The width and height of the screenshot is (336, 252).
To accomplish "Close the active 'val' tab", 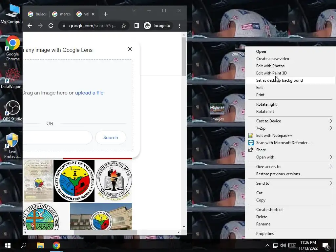I will [x=93, y=14].
